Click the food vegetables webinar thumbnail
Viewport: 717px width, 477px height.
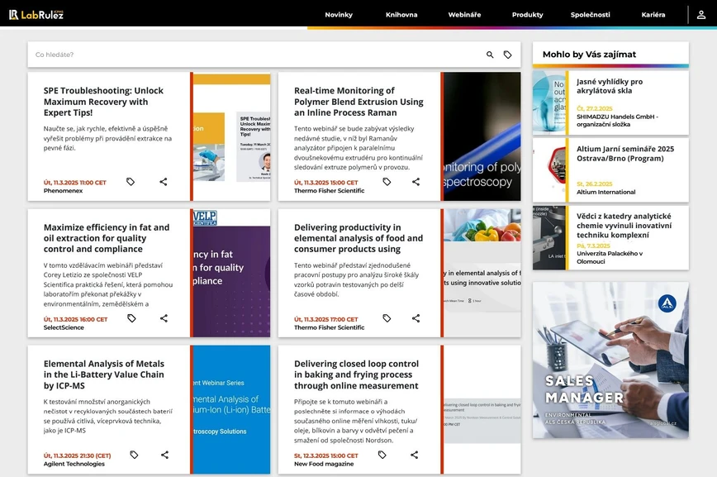[x=482, y=273]
